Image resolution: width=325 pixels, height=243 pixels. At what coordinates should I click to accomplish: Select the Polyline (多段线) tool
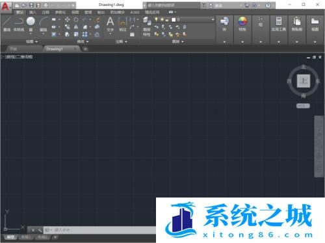pyautogui.click(x=19, y=24)
